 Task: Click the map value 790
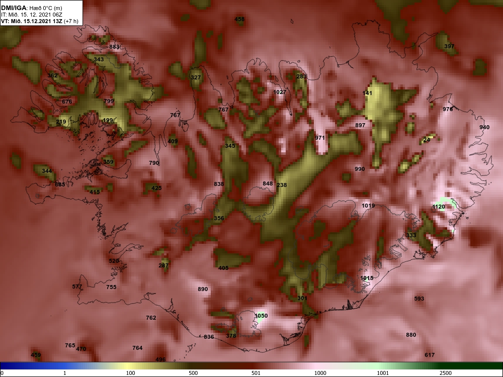click(154, 163)
